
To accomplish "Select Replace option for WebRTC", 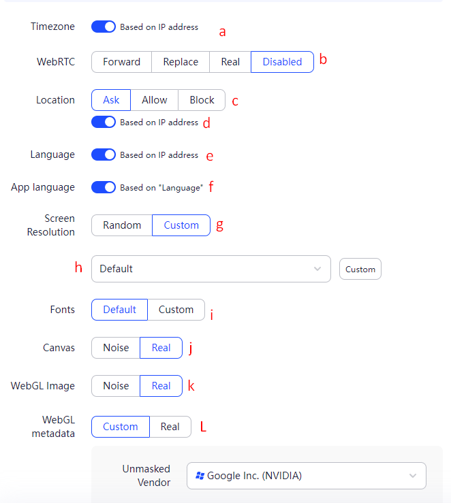I will point(181,62).
